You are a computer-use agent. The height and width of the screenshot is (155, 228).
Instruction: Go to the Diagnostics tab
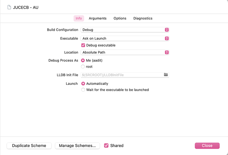pos(143,18)
